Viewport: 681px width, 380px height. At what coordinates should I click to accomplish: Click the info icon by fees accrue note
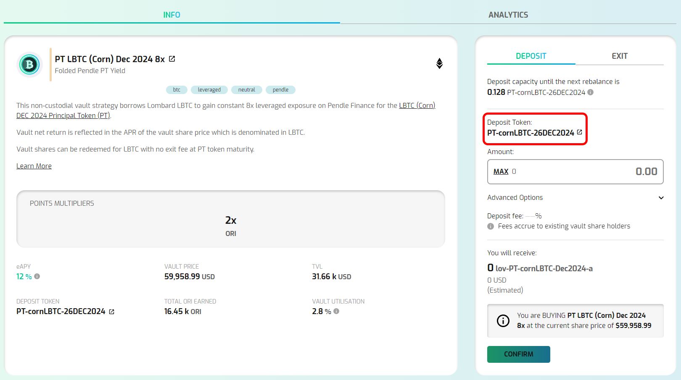click(x=491, y=226)
